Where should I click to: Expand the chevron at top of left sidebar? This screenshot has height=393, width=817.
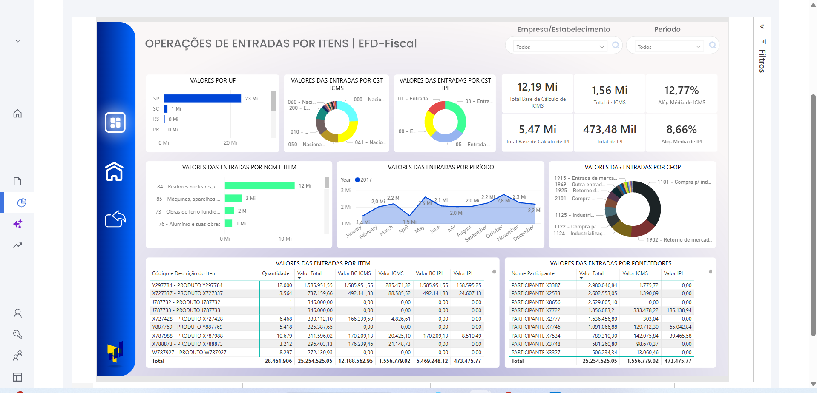(x=17, y=40)
